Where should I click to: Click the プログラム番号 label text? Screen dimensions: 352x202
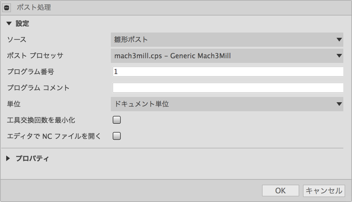pyautogui.click(x=30, y=72)
